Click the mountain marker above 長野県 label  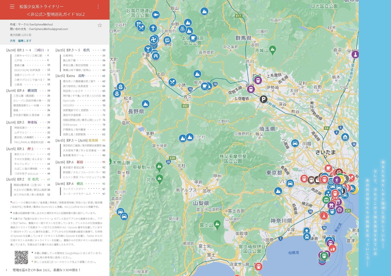[x=145, y=104]
